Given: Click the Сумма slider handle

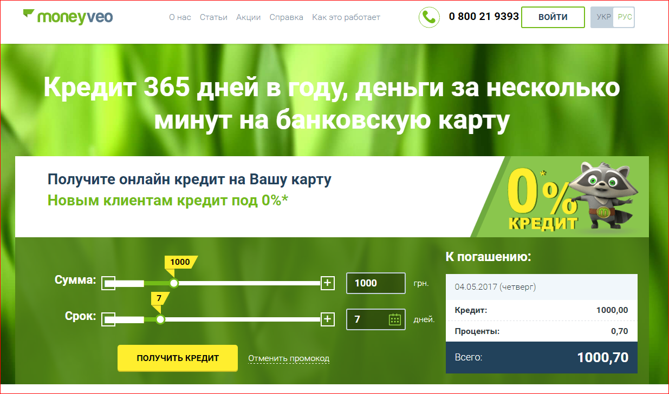Looking at the screenshot, I should [x=174, y=283].
